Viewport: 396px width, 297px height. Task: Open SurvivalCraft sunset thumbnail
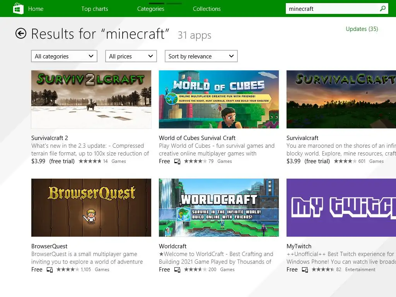point(341,99)
